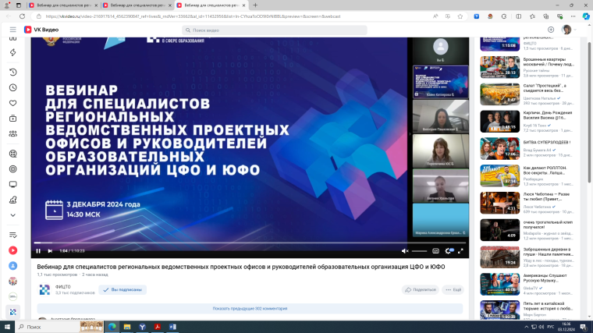Open Edge Settings and more menu
This screenshot has height=333, width=593.
click(573, 16)
